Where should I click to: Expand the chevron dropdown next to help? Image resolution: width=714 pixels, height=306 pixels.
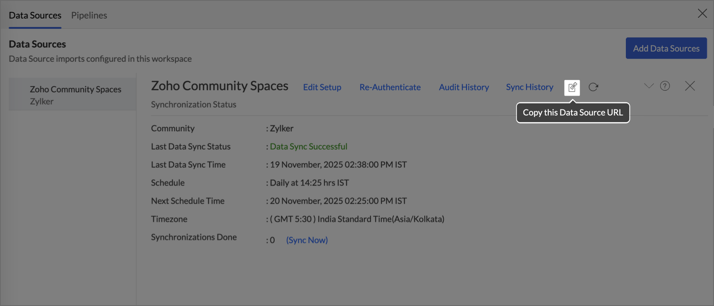click(649, 86)
